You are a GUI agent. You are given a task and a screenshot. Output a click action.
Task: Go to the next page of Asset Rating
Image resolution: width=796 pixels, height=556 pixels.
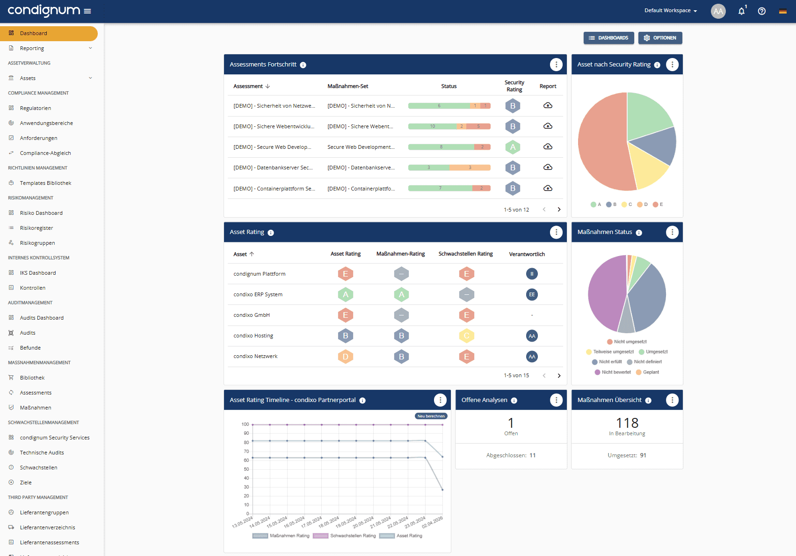559,375
